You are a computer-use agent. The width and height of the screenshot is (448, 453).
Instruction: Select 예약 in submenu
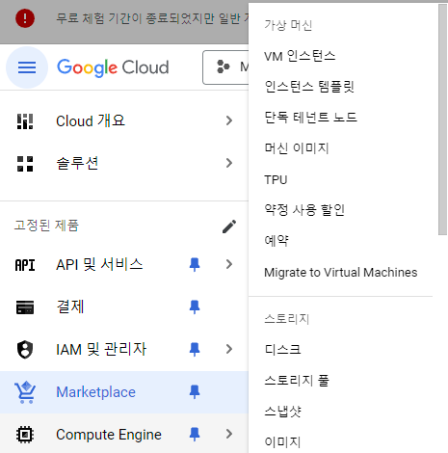pos(277,240)
